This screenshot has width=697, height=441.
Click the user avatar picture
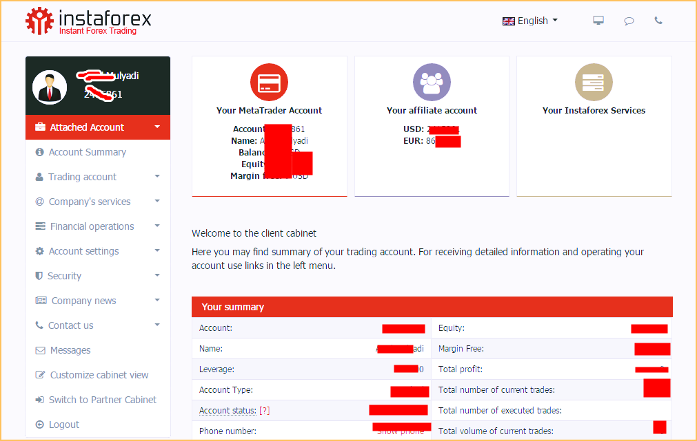click(50, 87)
